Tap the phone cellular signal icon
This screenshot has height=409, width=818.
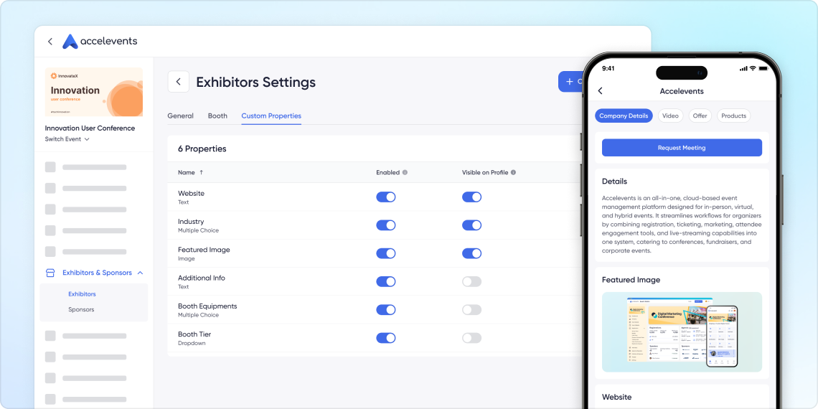pos(743,68)
